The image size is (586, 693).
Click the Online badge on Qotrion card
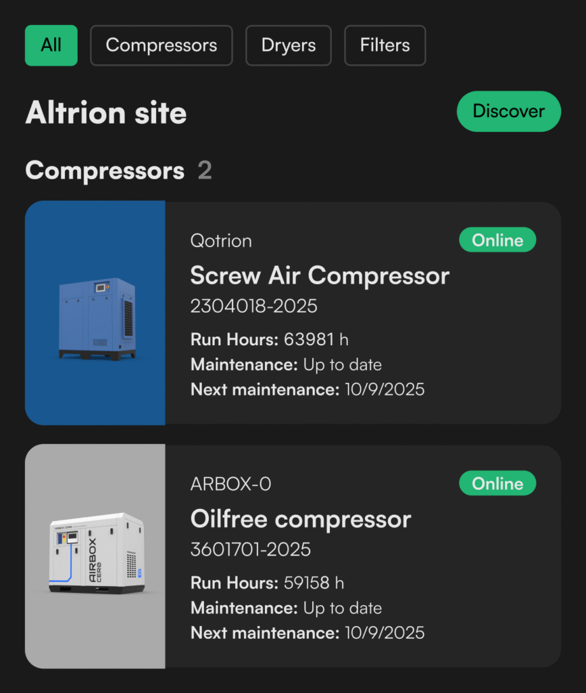tap(497, 240)
